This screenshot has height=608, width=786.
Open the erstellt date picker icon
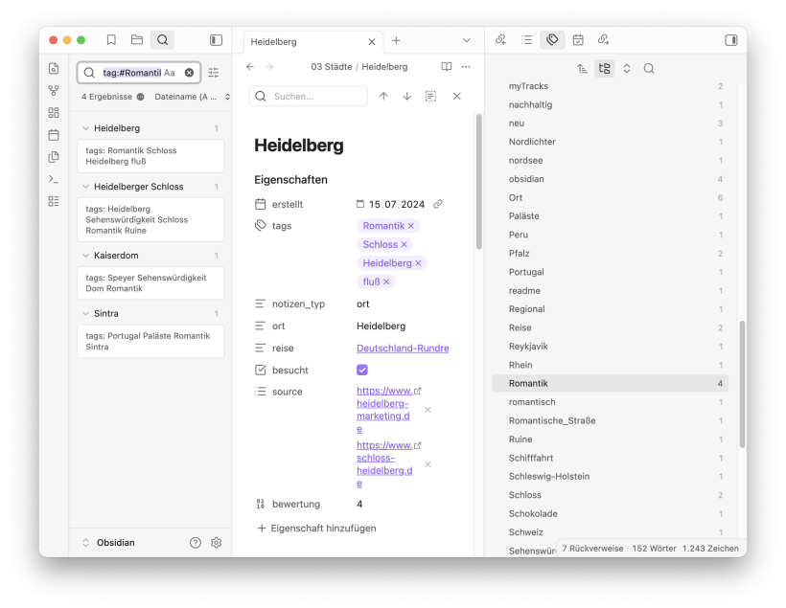pos(359,204)
